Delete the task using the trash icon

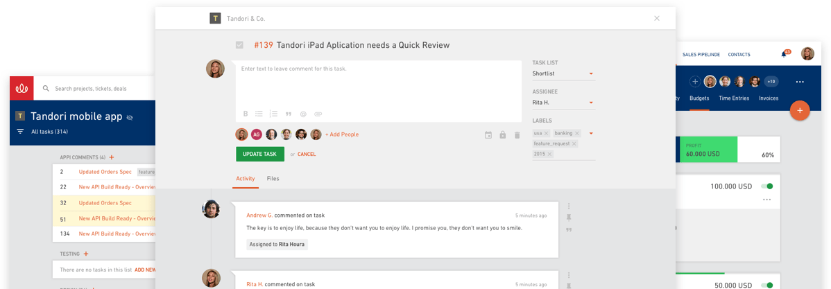pos(517,135)
